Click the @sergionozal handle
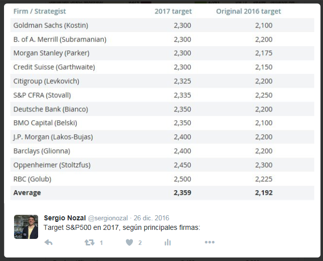The image size is (323, 261). pos(108,218)
